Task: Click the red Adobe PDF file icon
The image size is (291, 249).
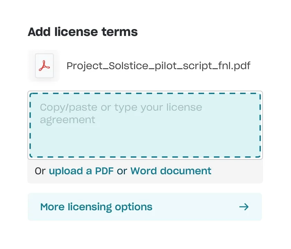Action: pos(44,65)
